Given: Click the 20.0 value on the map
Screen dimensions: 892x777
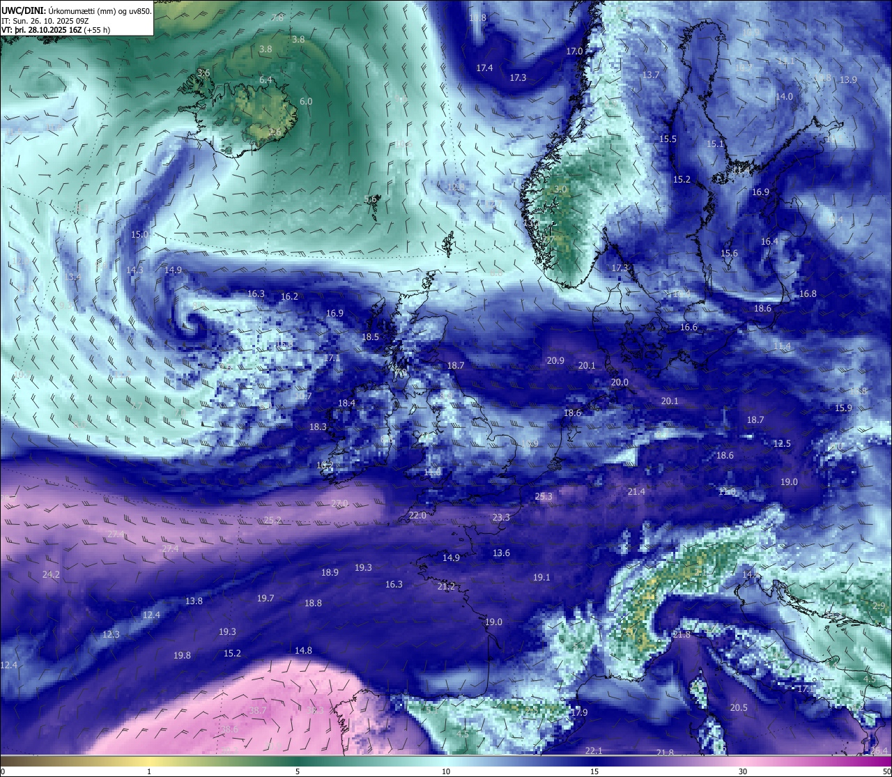Looking at the screenshot, I should (620, 382).
